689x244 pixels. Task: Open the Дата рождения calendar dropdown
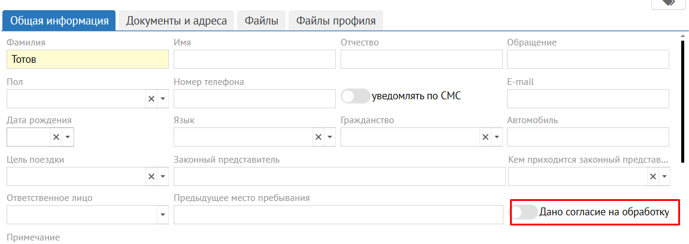coord(67,138)
